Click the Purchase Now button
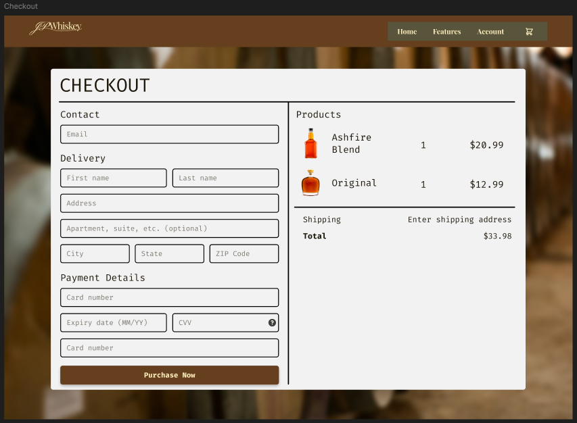 pos(170,375)
